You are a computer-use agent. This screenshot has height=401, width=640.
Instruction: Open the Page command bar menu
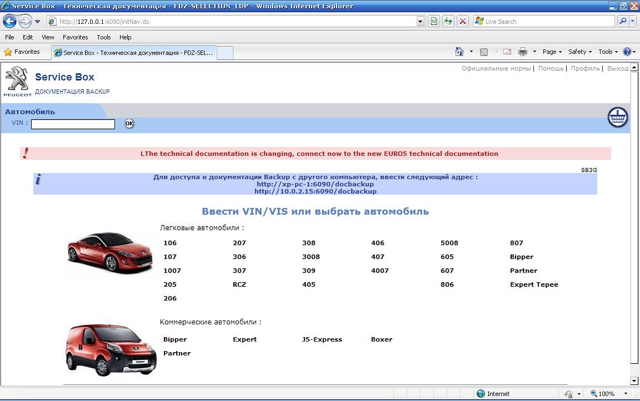(552, 52)
